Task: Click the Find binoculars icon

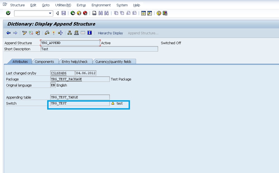Action: (x=100, y=13)
